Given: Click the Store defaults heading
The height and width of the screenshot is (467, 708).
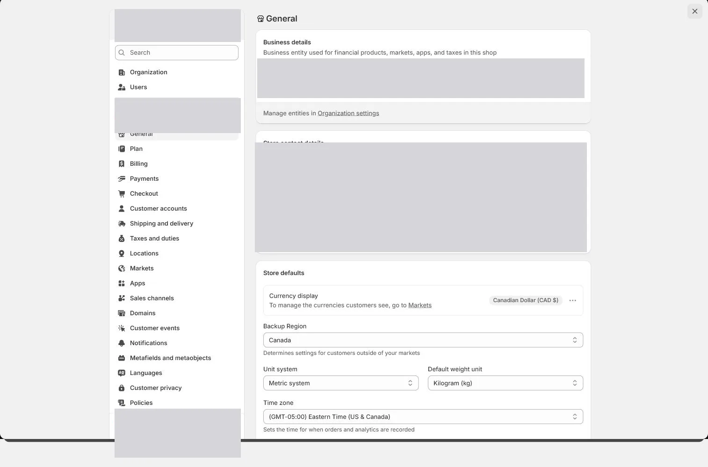Looking at the screenshot, I should (284, 273).
